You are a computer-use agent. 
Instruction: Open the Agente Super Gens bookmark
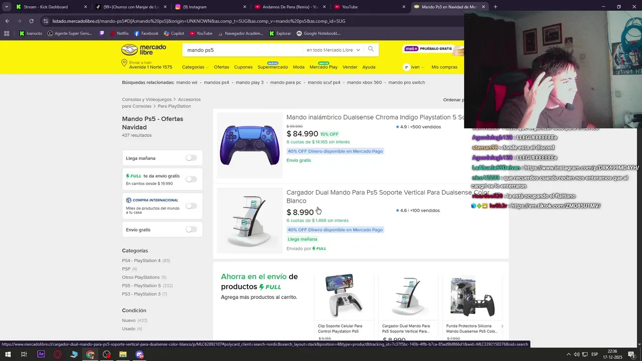point(70,34)
